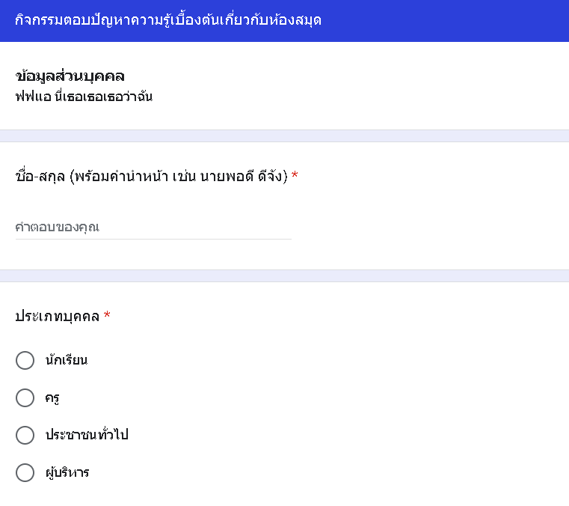Pick the ประชาชนทั่วไป radio button circle

(25, 435)
